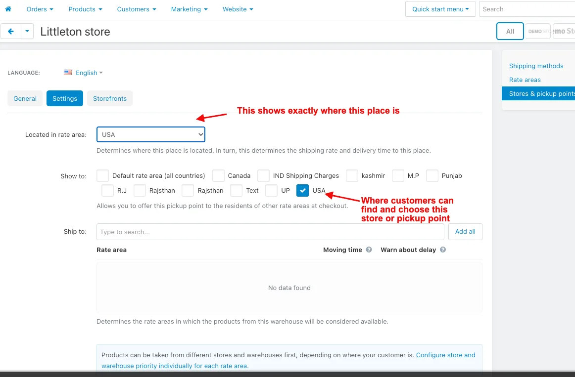Check the IND Shipping Charges checkbox
Image resolution: width=575 pixels, height=377 pixels.
point(263,176)
